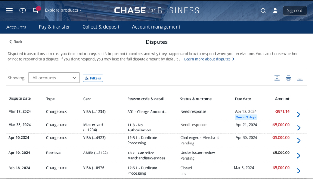Screen dimensions: 313x179
Task: Click VISA (...1234) card cell
Action: click(x=94, y=112)
